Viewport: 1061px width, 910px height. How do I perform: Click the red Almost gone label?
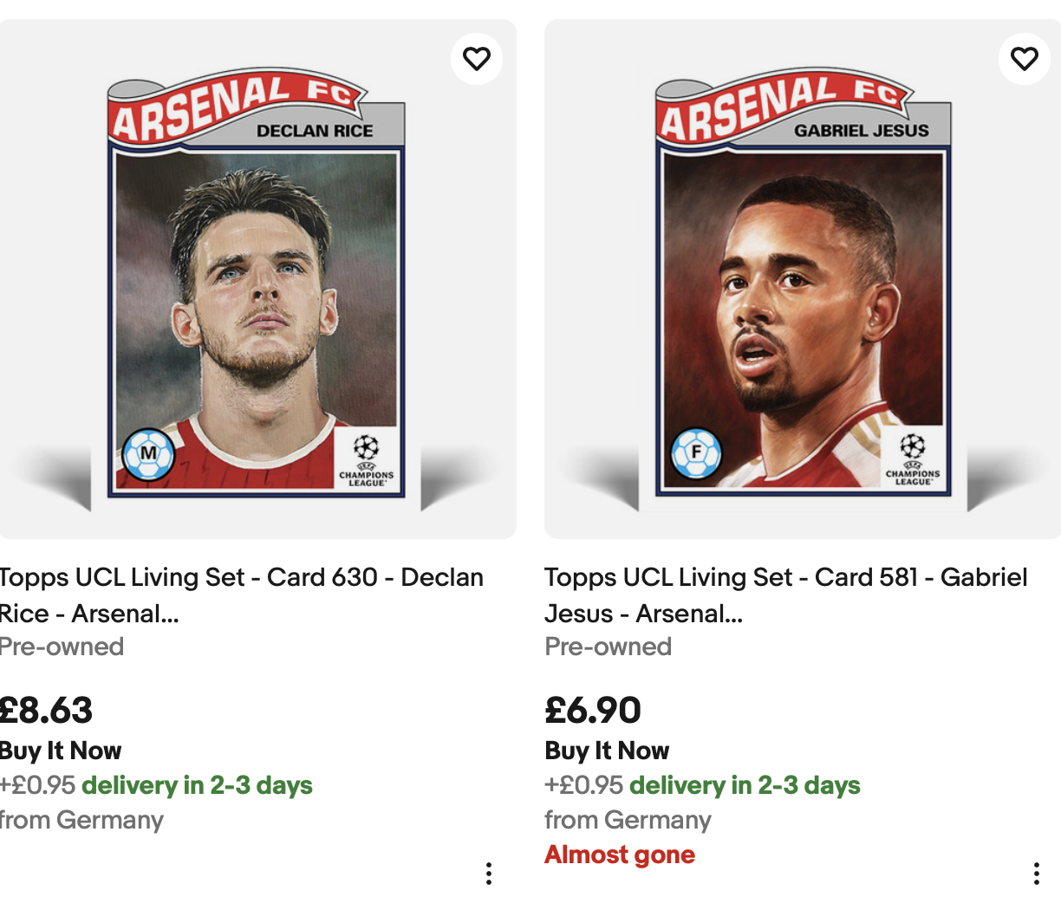tap(620, 855)
